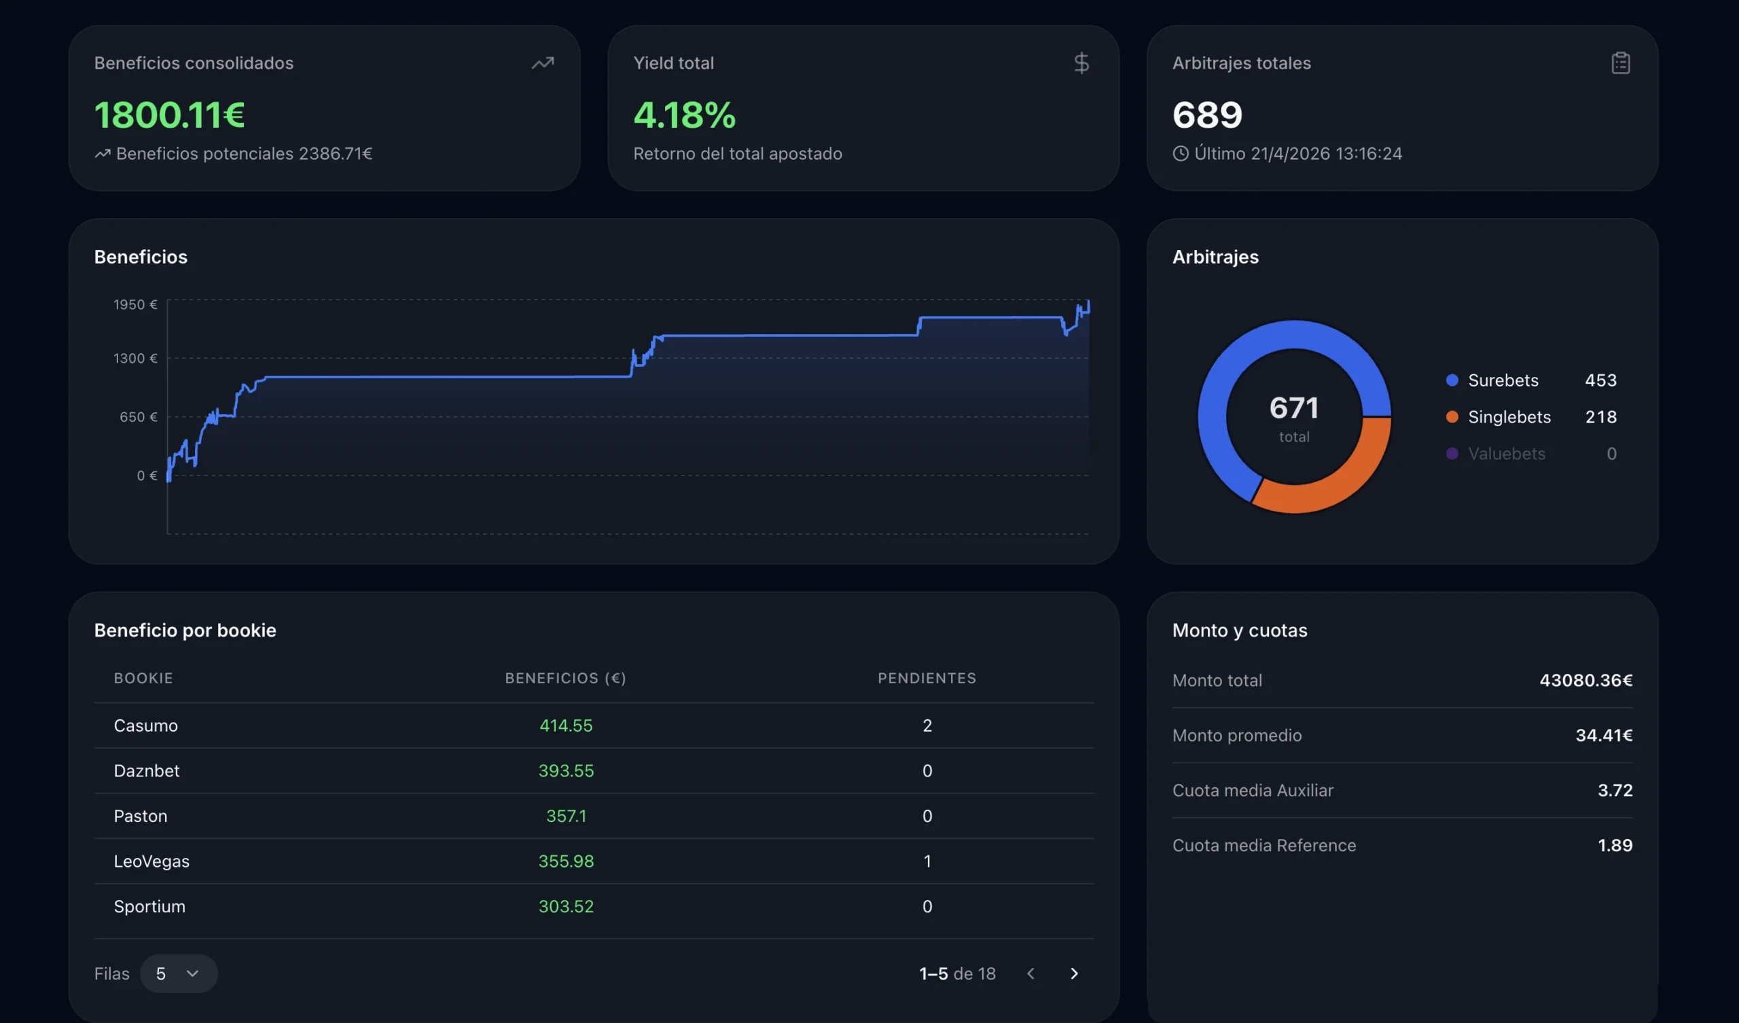The image size is (1739, 1023).
Task: Click the 414.55 benefit value
Action: (566, 725)
